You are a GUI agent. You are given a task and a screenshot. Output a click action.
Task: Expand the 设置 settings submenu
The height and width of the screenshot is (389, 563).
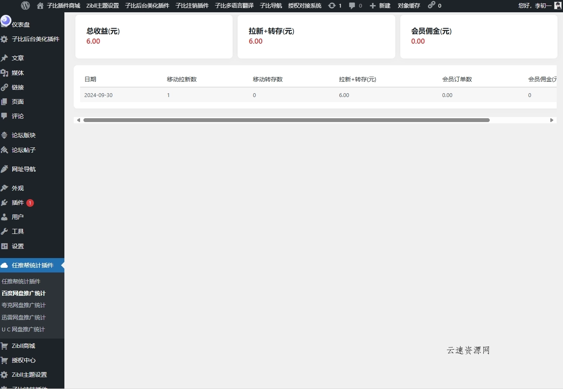point(17,246)
